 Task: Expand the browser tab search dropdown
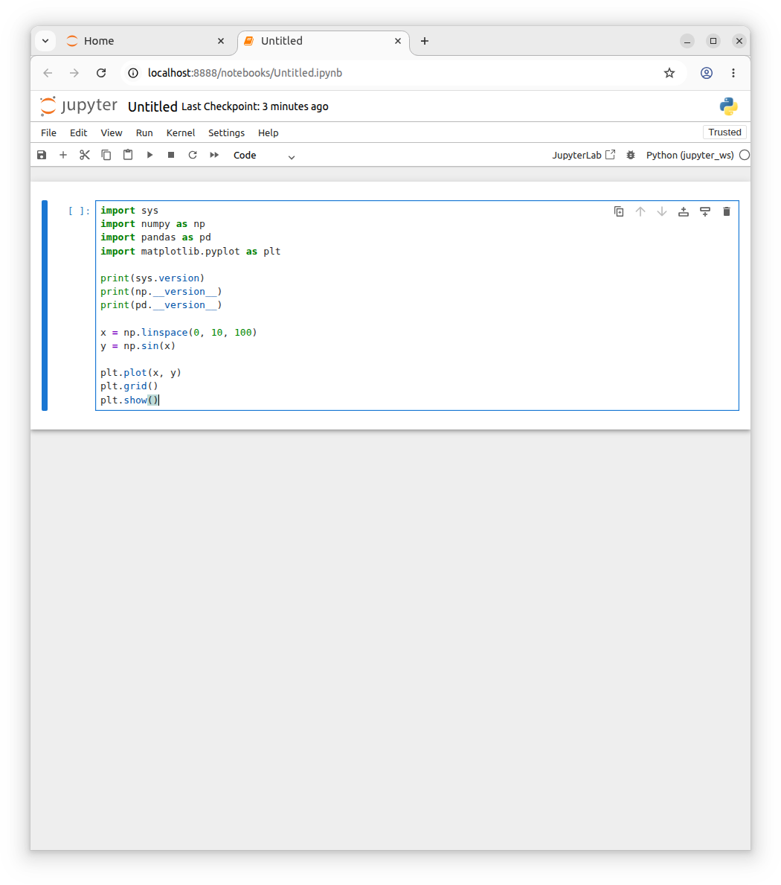pos(45,41)
